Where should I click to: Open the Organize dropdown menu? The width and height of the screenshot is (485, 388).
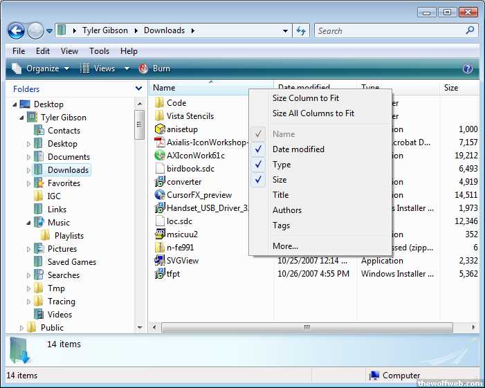[x=42, y=68]
